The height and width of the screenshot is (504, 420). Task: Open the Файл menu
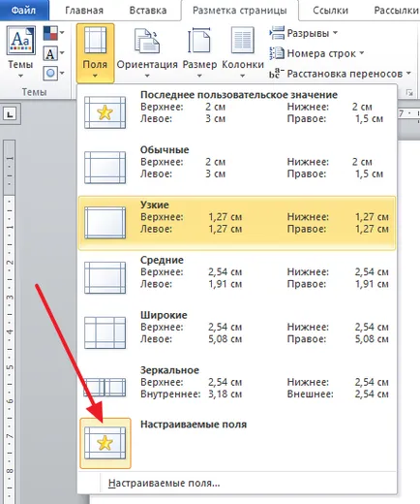point(23,11)
